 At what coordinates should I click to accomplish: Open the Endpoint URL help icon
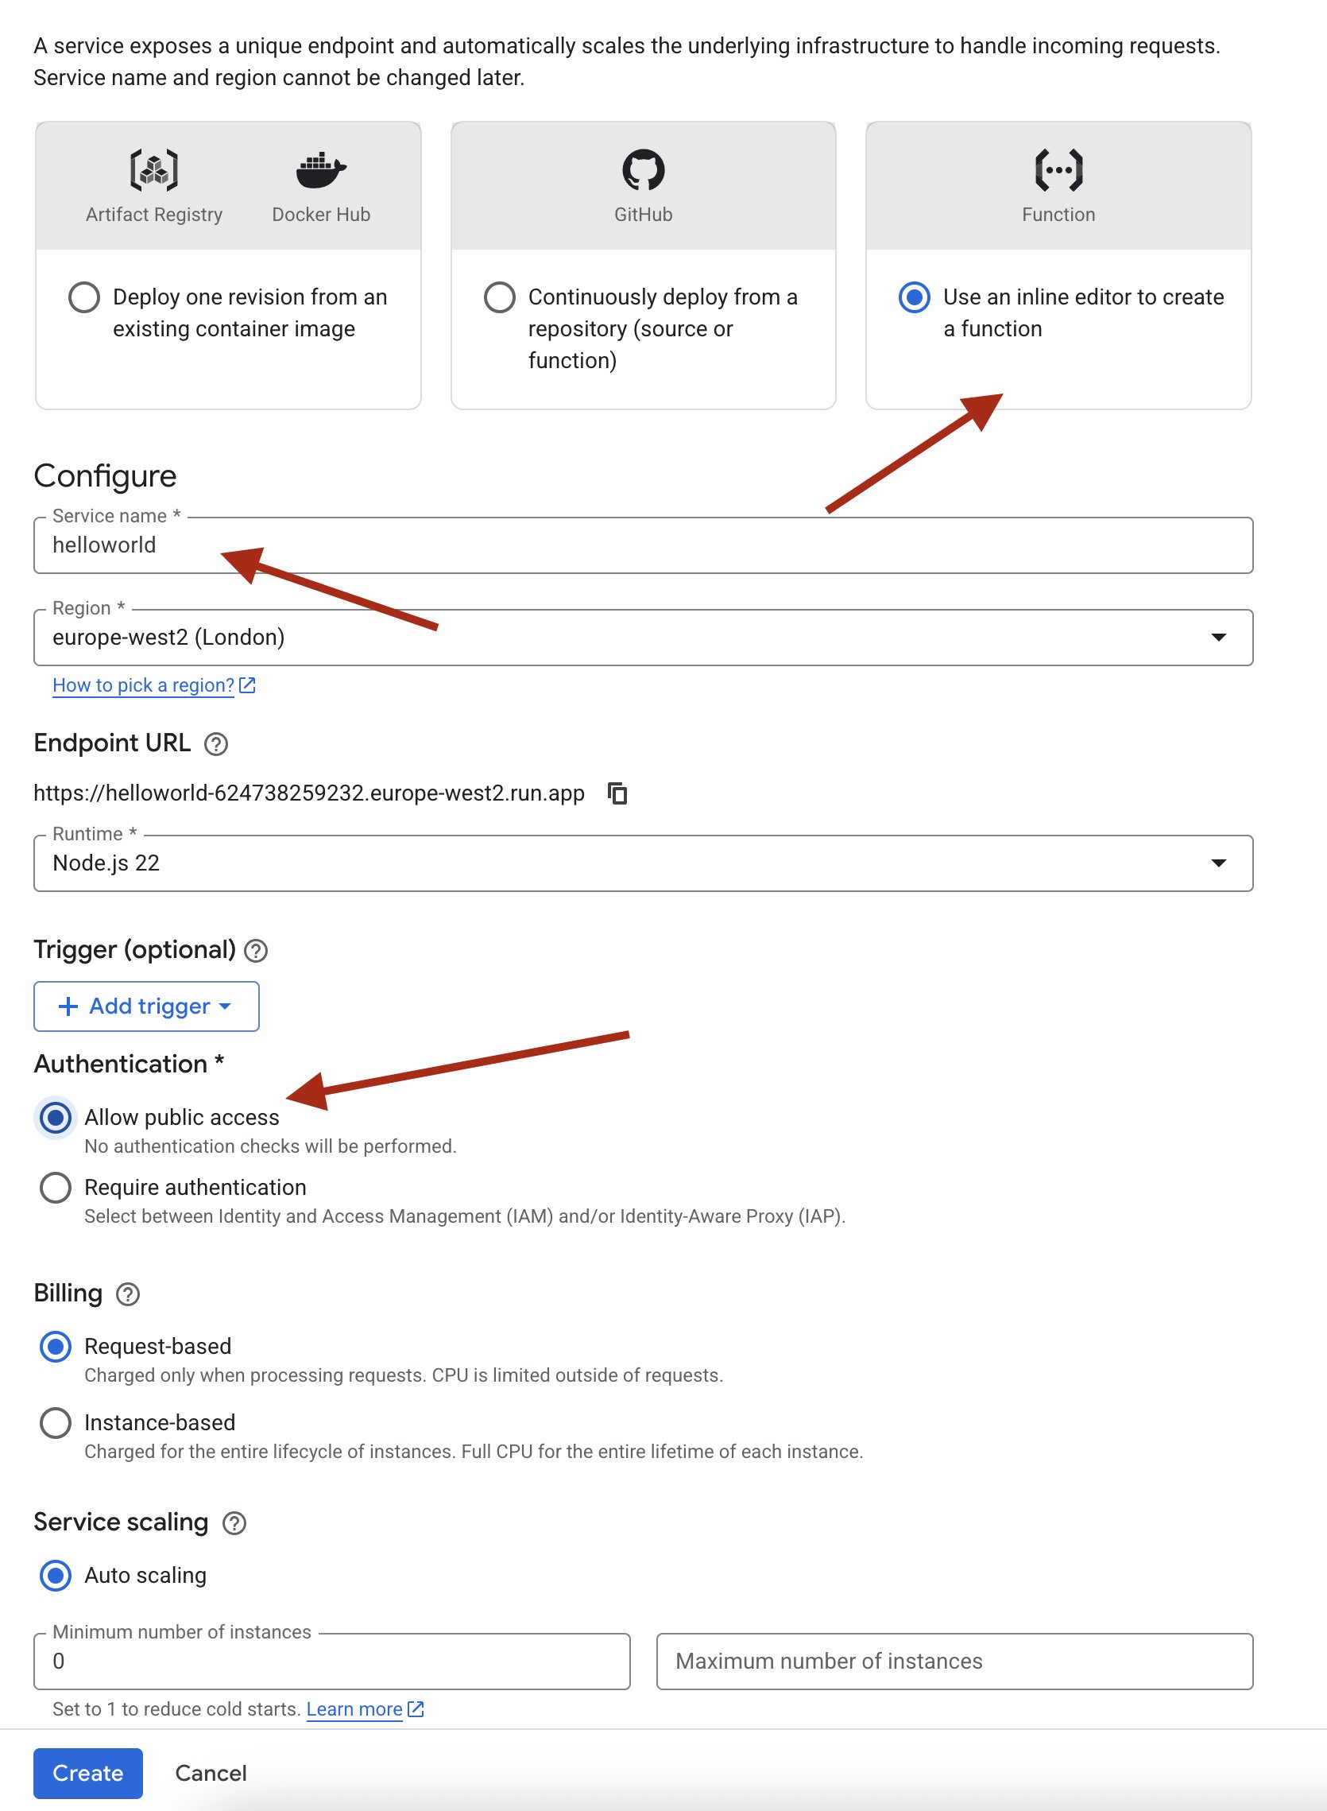coord(216,744)
